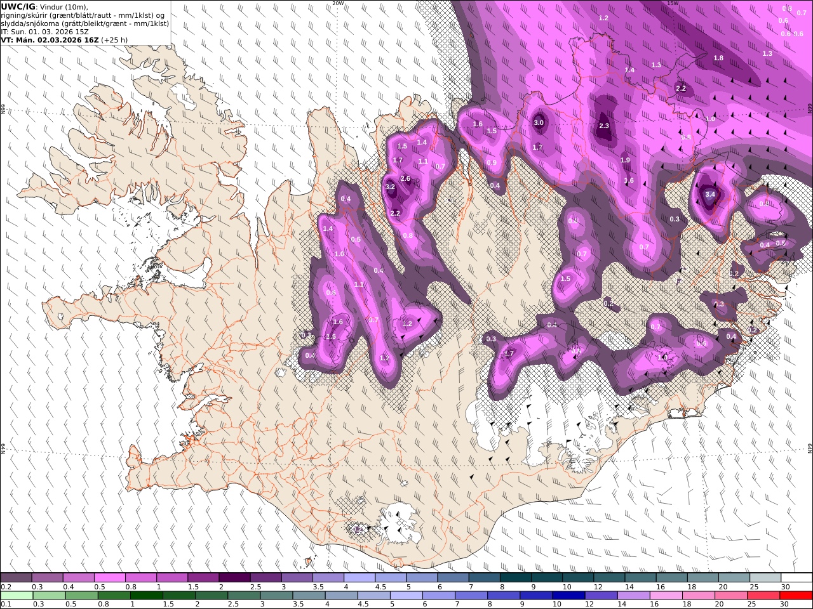
Task: Click the 1.9 snowfall value on the map
Action: tap(626, 160)
